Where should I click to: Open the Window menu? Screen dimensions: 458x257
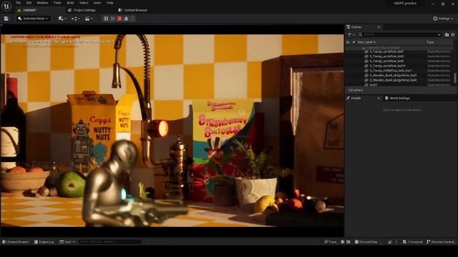click(x=42, y=3)
